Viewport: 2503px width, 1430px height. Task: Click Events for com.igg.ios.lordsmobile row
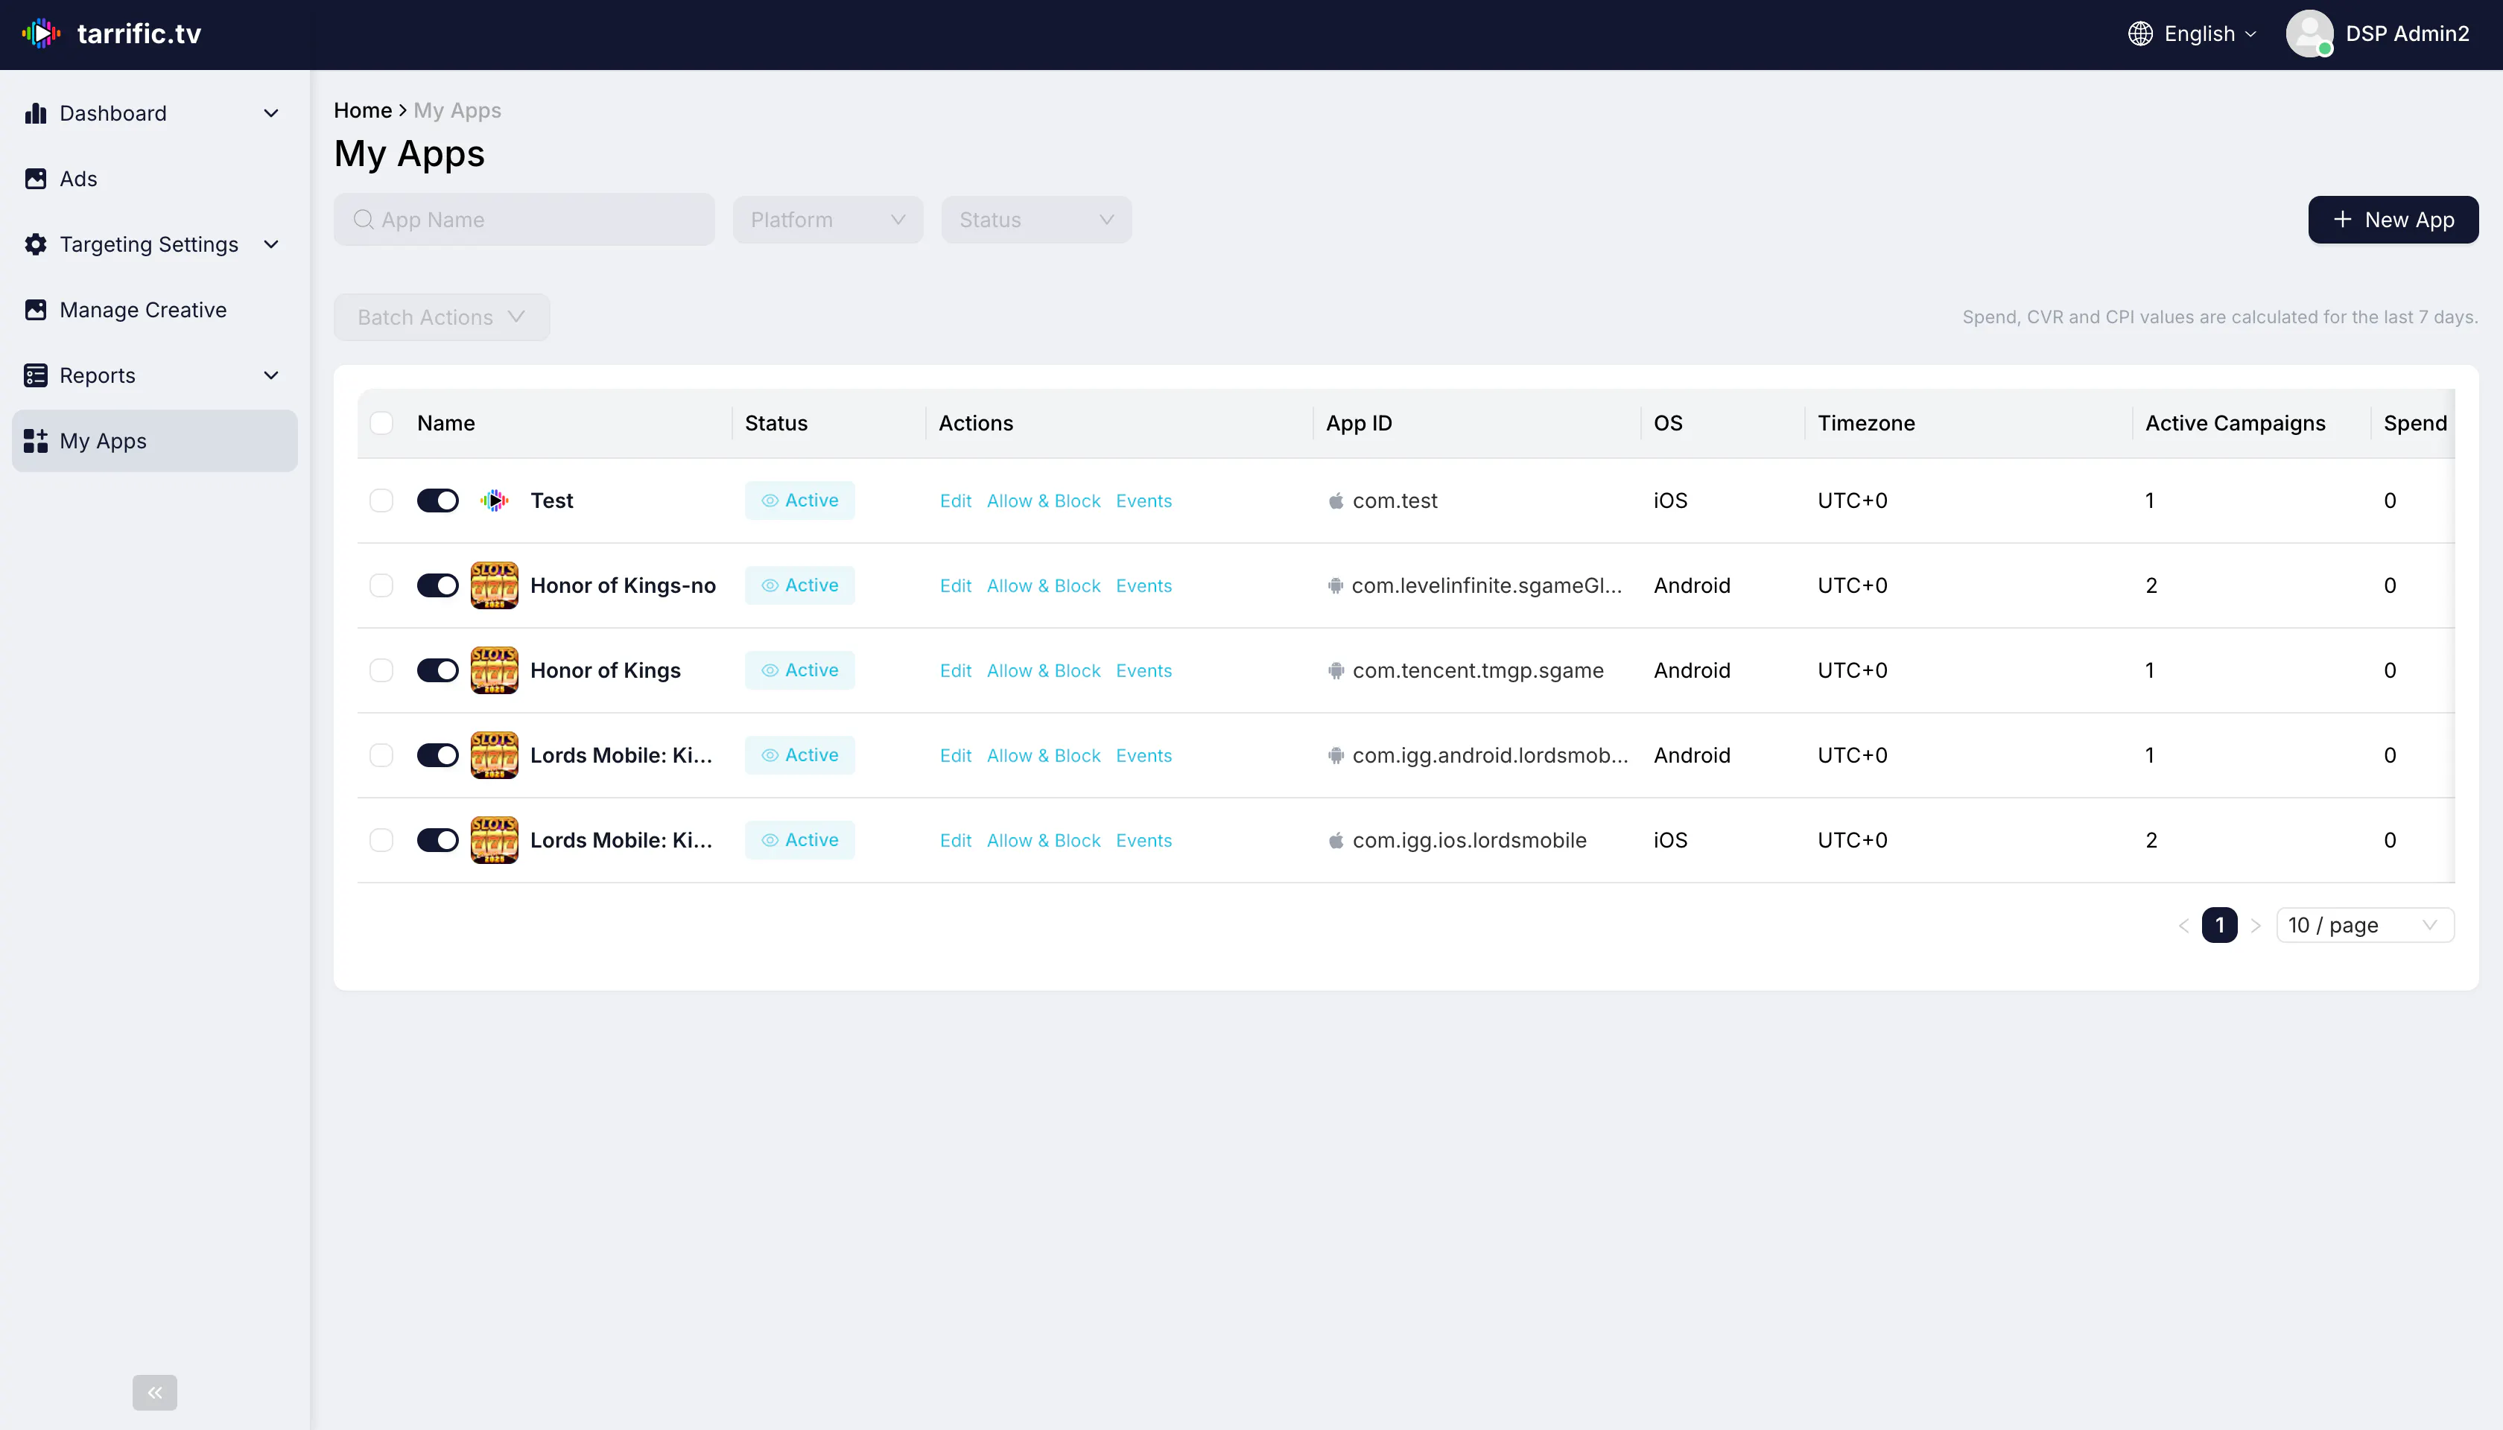[x=1143, y=841]
